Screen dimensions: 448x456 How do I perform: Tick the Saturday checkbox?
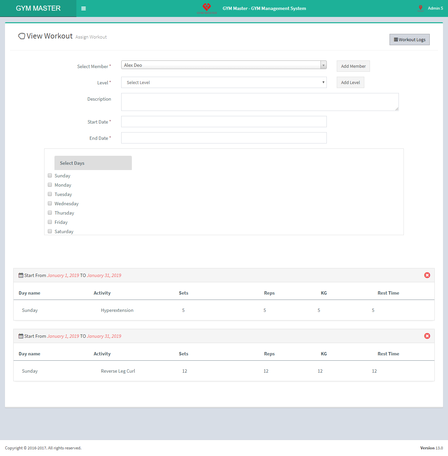coord(50,231)
